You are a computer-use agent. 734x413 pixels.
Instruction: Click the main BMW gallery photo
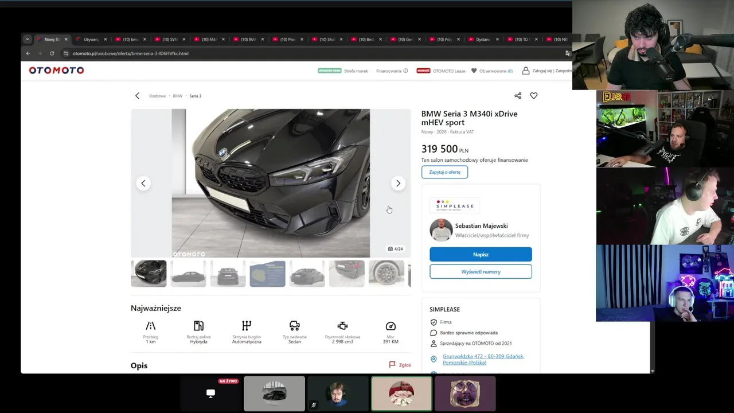tap(271, 184)
